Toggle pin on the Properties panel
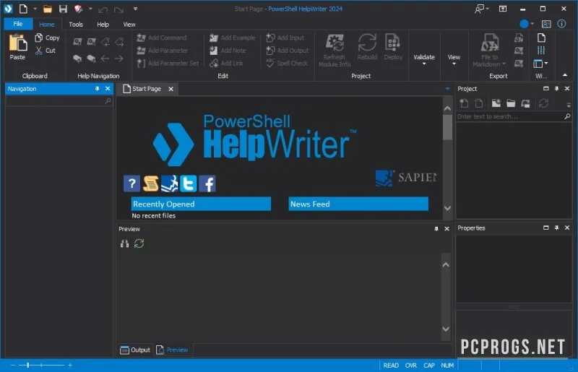This screenshot has height=372, width=578. 556,228
